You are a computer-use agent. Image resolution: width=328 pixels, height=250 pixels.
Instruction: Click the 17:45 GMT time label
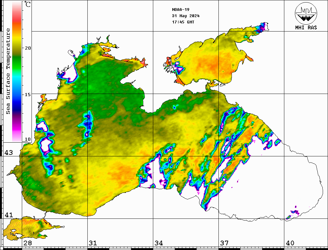coord(183,22)
